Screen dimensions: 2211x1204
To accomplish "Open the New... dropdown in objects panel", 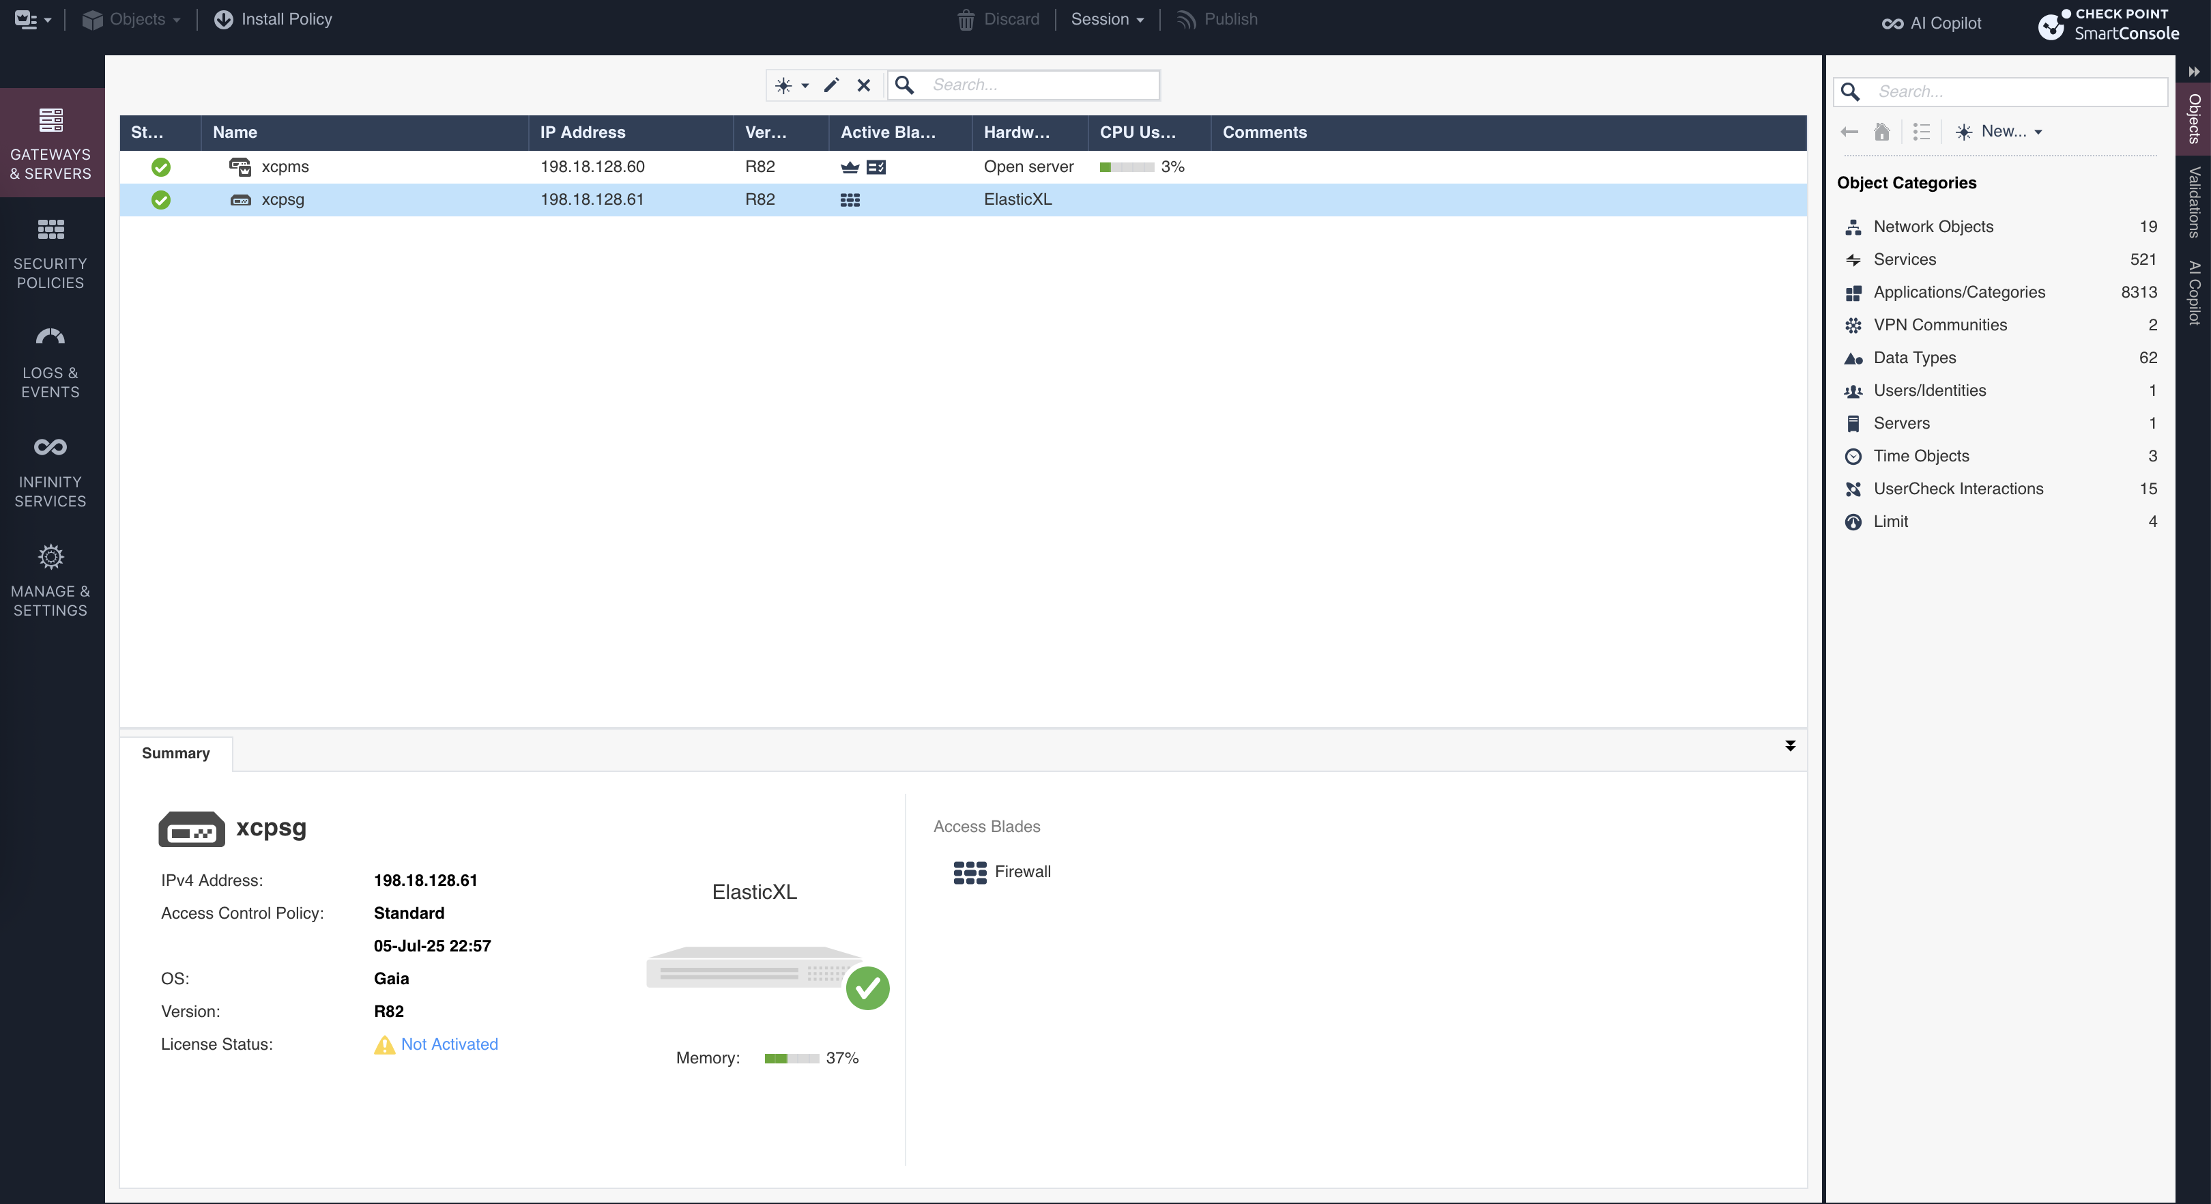I will [2000, 132].
